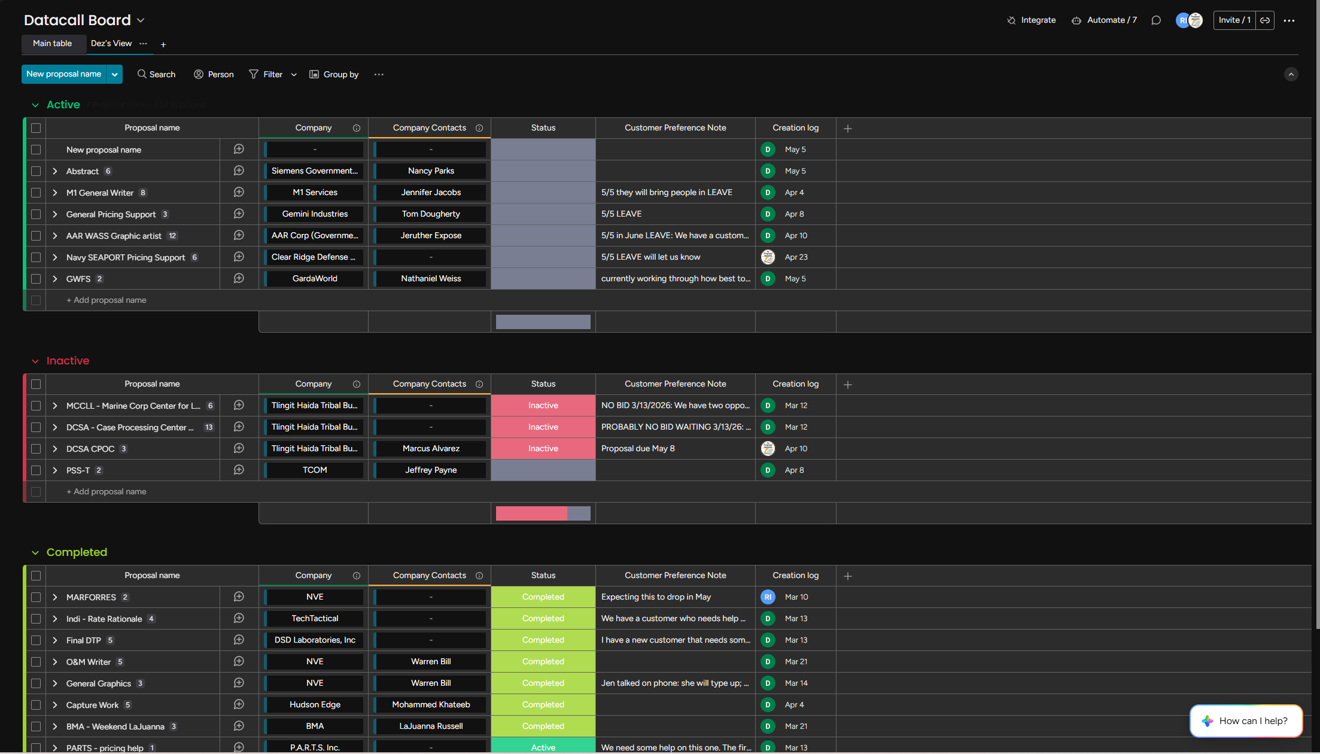This screenshot has width=1320, height=754.
Task: Check the AAR WASS Graphic artist checkbox
Action: click(36, 236)
